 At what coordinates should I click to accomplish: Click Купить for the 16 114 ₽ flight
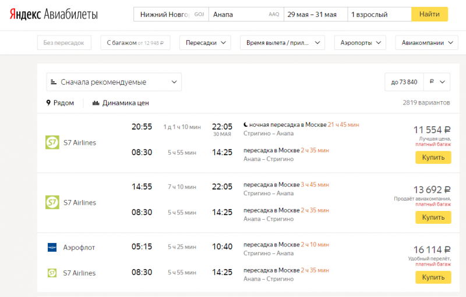[x=433, y=277]
